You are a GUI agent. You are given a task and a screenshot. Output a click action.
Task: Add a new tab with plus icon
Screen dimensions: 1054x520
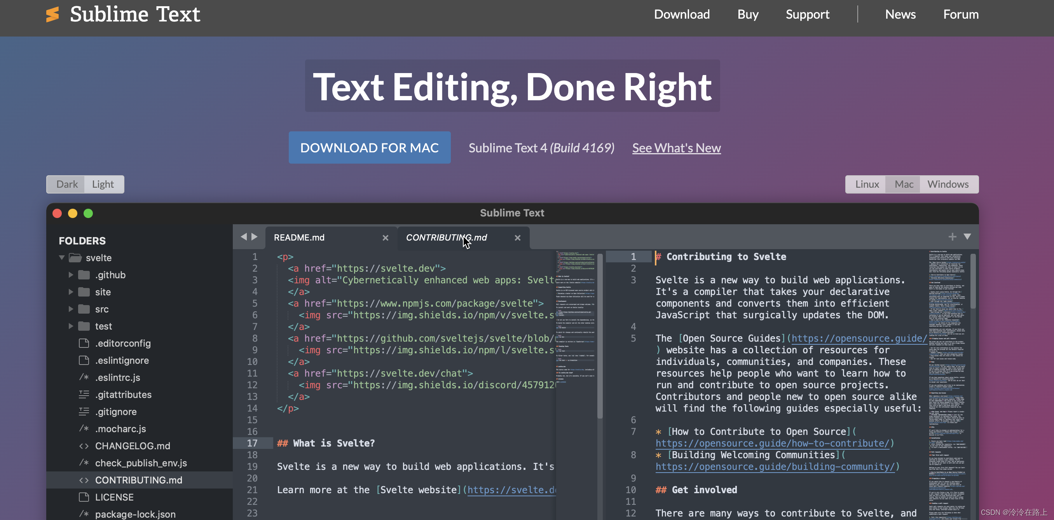[952, 237]
